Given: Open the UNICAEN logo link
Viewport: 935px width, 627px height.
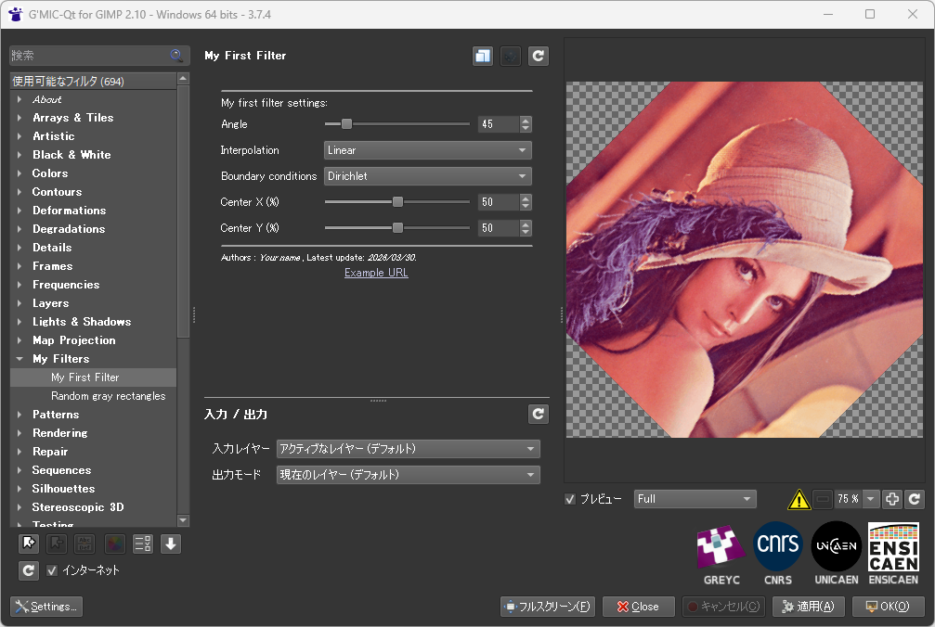Looking at the screenshot, I should pos(836,553).
